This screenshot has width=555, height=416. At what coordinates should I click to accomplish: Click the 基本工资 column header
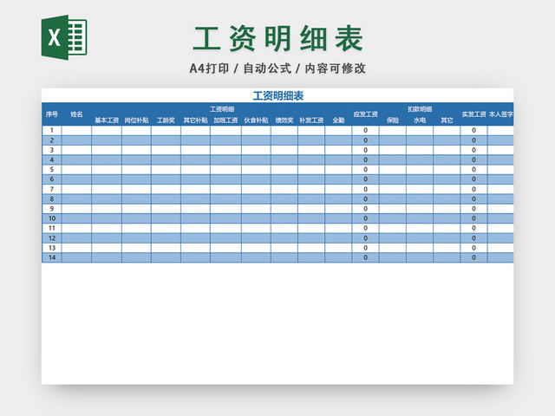click(107, 120)
